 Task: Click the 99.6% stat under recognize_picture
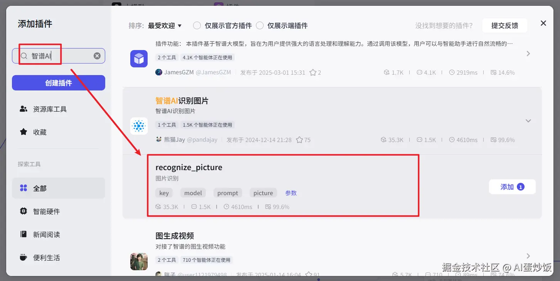click(277, 207)
